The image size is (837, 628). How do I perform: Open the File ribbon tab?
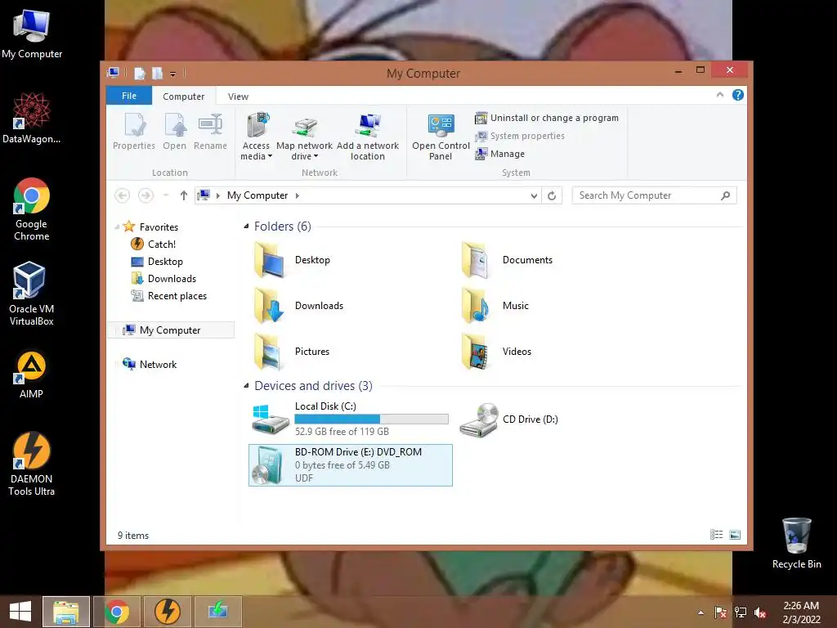129,96
